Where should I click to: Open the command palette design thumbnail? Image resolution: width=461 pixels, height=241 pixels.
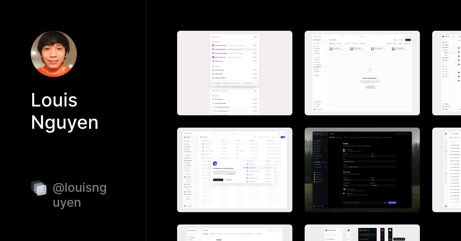[235, 73]
